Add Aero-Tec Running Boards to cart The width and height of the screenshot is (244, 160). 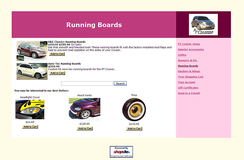tap(57, 73)
